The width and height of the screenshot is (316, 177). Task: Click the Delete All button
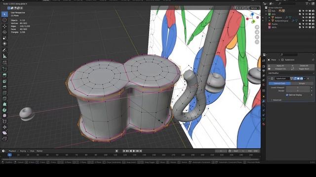point(303,66)
